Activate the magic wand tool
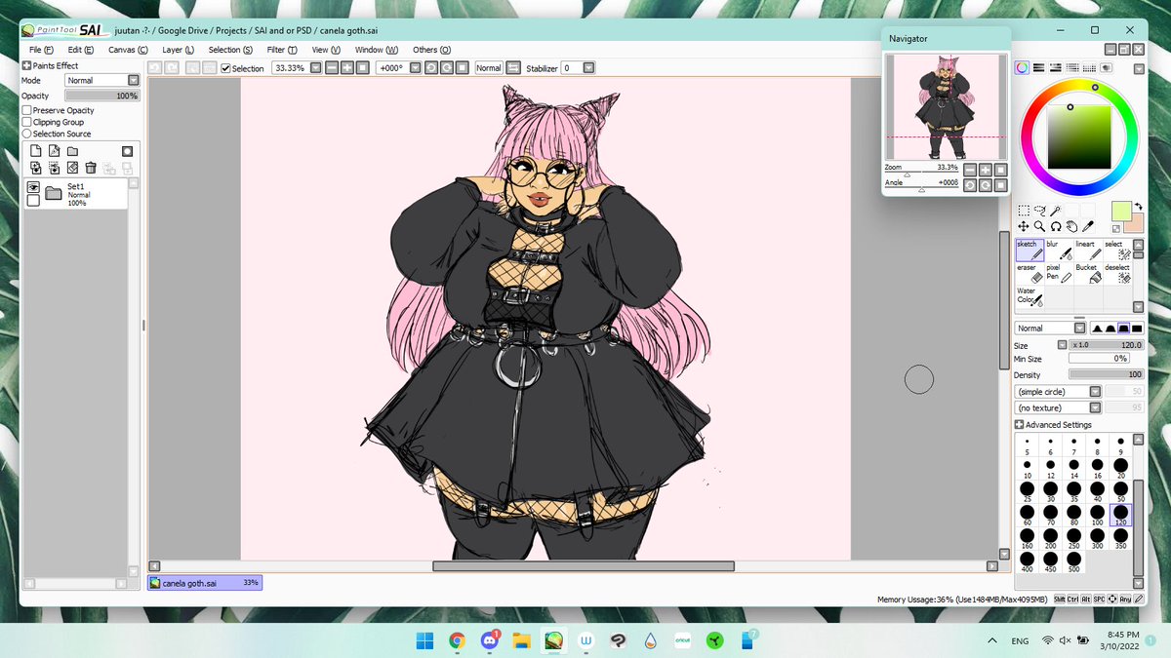The width and height of the screenshot is (1171, 658). pos(1055,210)
